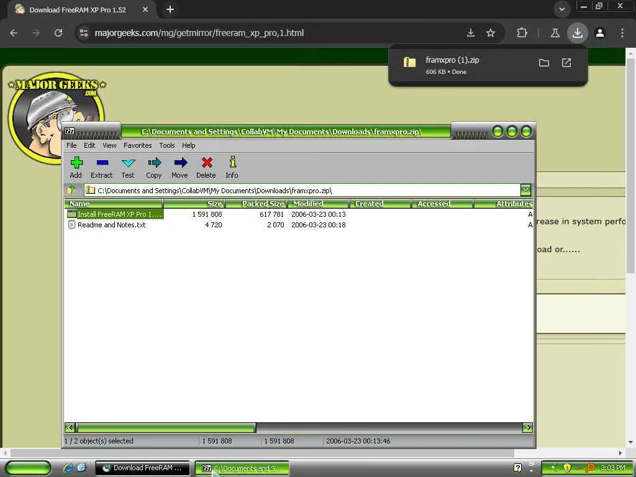Image resolution: width=636 pixels, height=477 pixels.
Task: Switch to 7-Zip taskbar button
Action: tap(242, 468)
